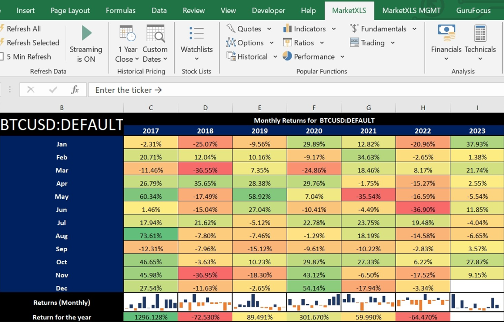Click the Refresh All icon

[2, 29]
